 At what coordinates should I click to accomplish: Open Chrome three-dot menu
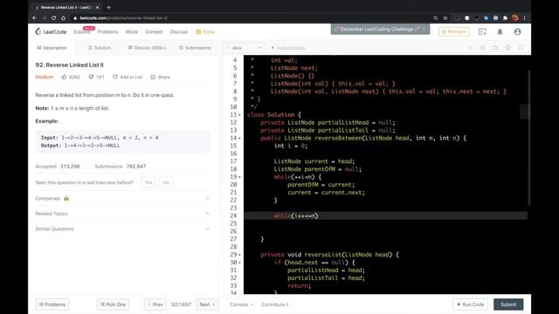point(524,17)
